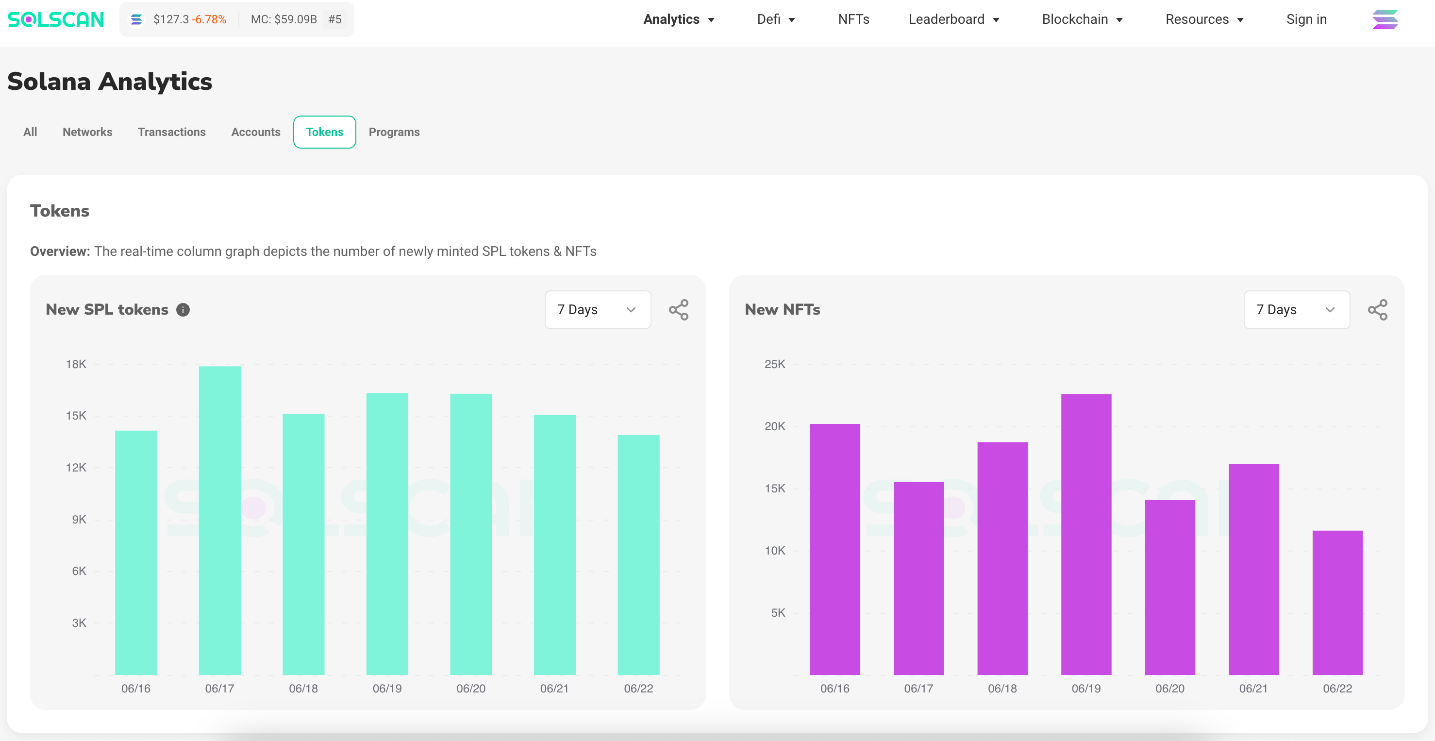The width and height of the screenshot is (1435, 741).
Task: Click info icon next to New SPL tokens
Action: pos(183,310)
